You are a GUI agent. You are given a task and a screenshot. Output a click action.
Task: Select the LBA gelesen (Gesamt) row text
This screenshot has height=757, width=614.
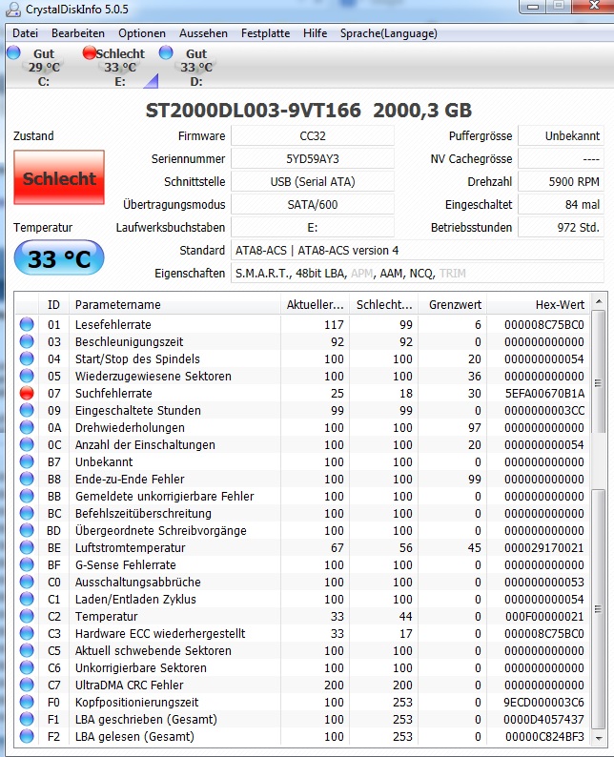134,737
